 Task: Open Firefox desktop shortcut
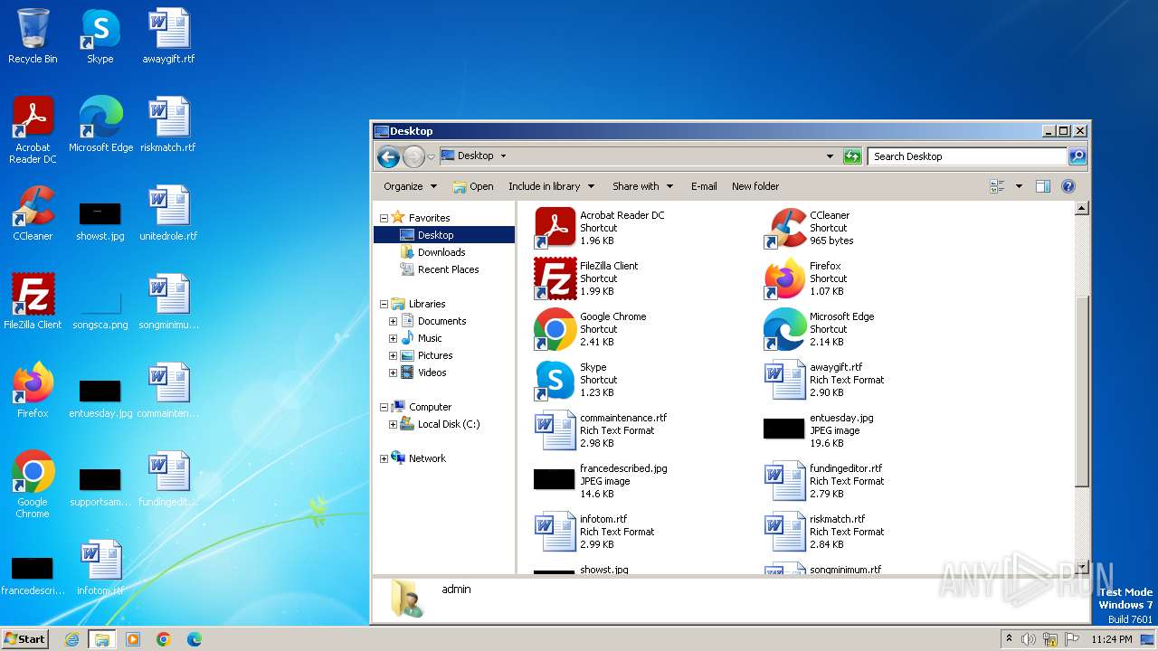(x=33, y=391)
